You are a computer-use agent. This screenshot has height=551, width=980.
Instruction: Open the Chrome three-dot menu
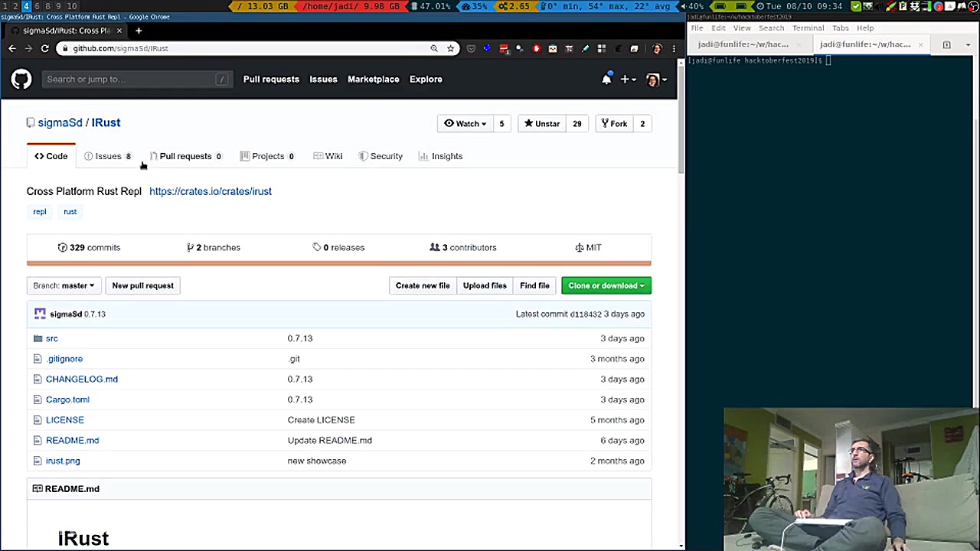click(x=674, y=48)
